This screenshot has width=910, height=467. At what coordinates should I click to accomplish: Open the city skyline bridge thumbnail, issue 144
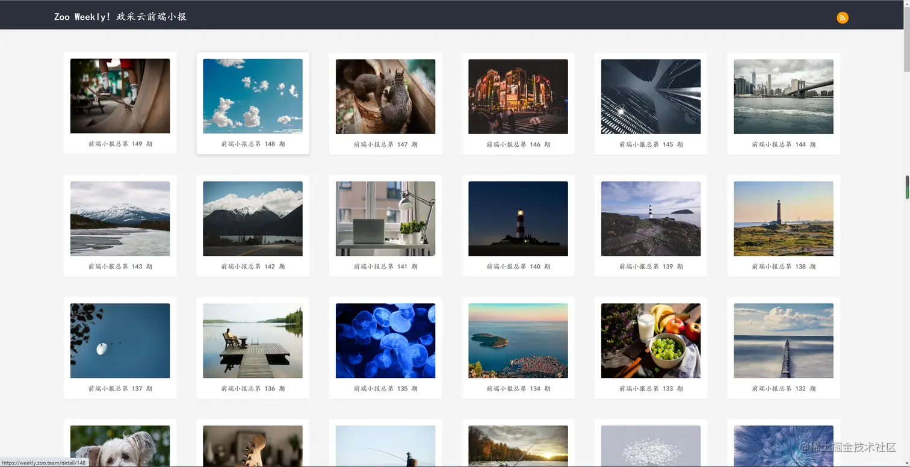click(784, 96)
